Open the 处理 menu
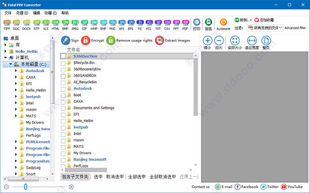This screenshot has width=310, height=193. click(x=22, y=13)
